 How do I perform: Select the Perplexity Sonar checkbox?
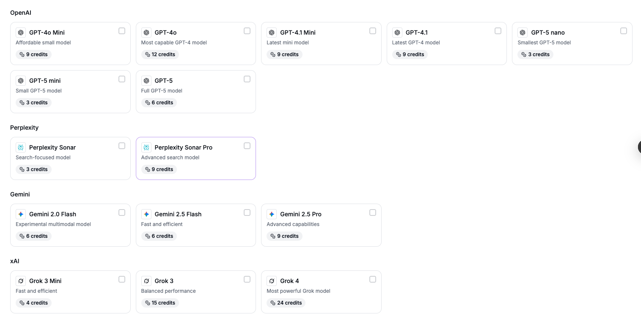pyautogui.click(x=122, y=146)
